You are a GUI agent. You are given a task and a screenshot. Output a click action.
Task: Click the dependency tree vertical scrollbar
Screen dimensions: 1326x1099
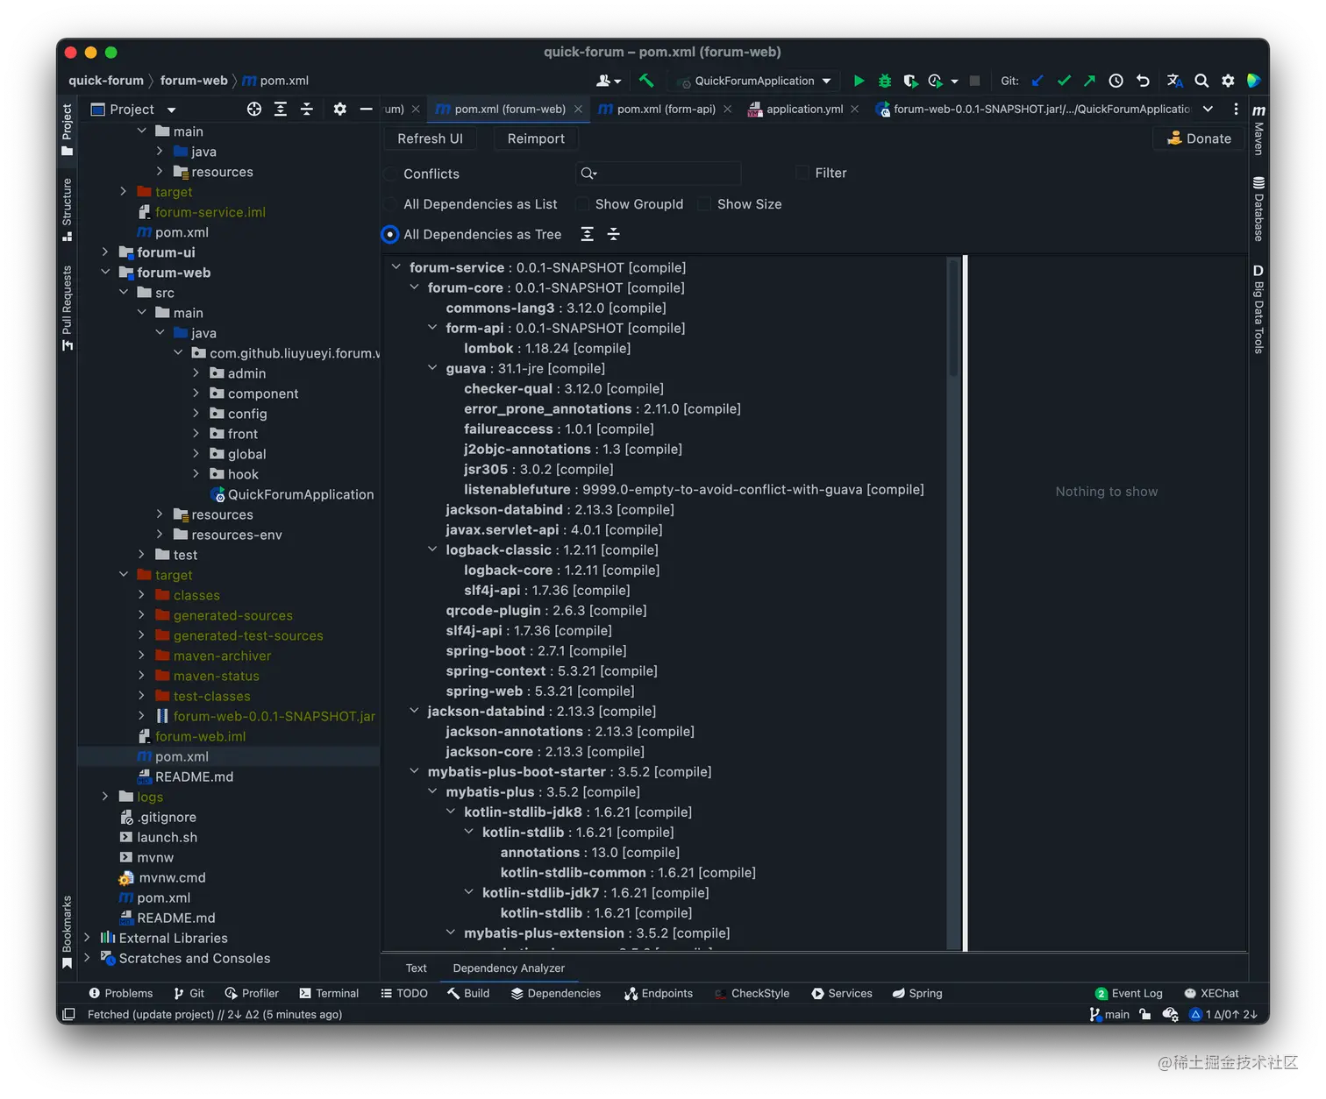point(953,316)
